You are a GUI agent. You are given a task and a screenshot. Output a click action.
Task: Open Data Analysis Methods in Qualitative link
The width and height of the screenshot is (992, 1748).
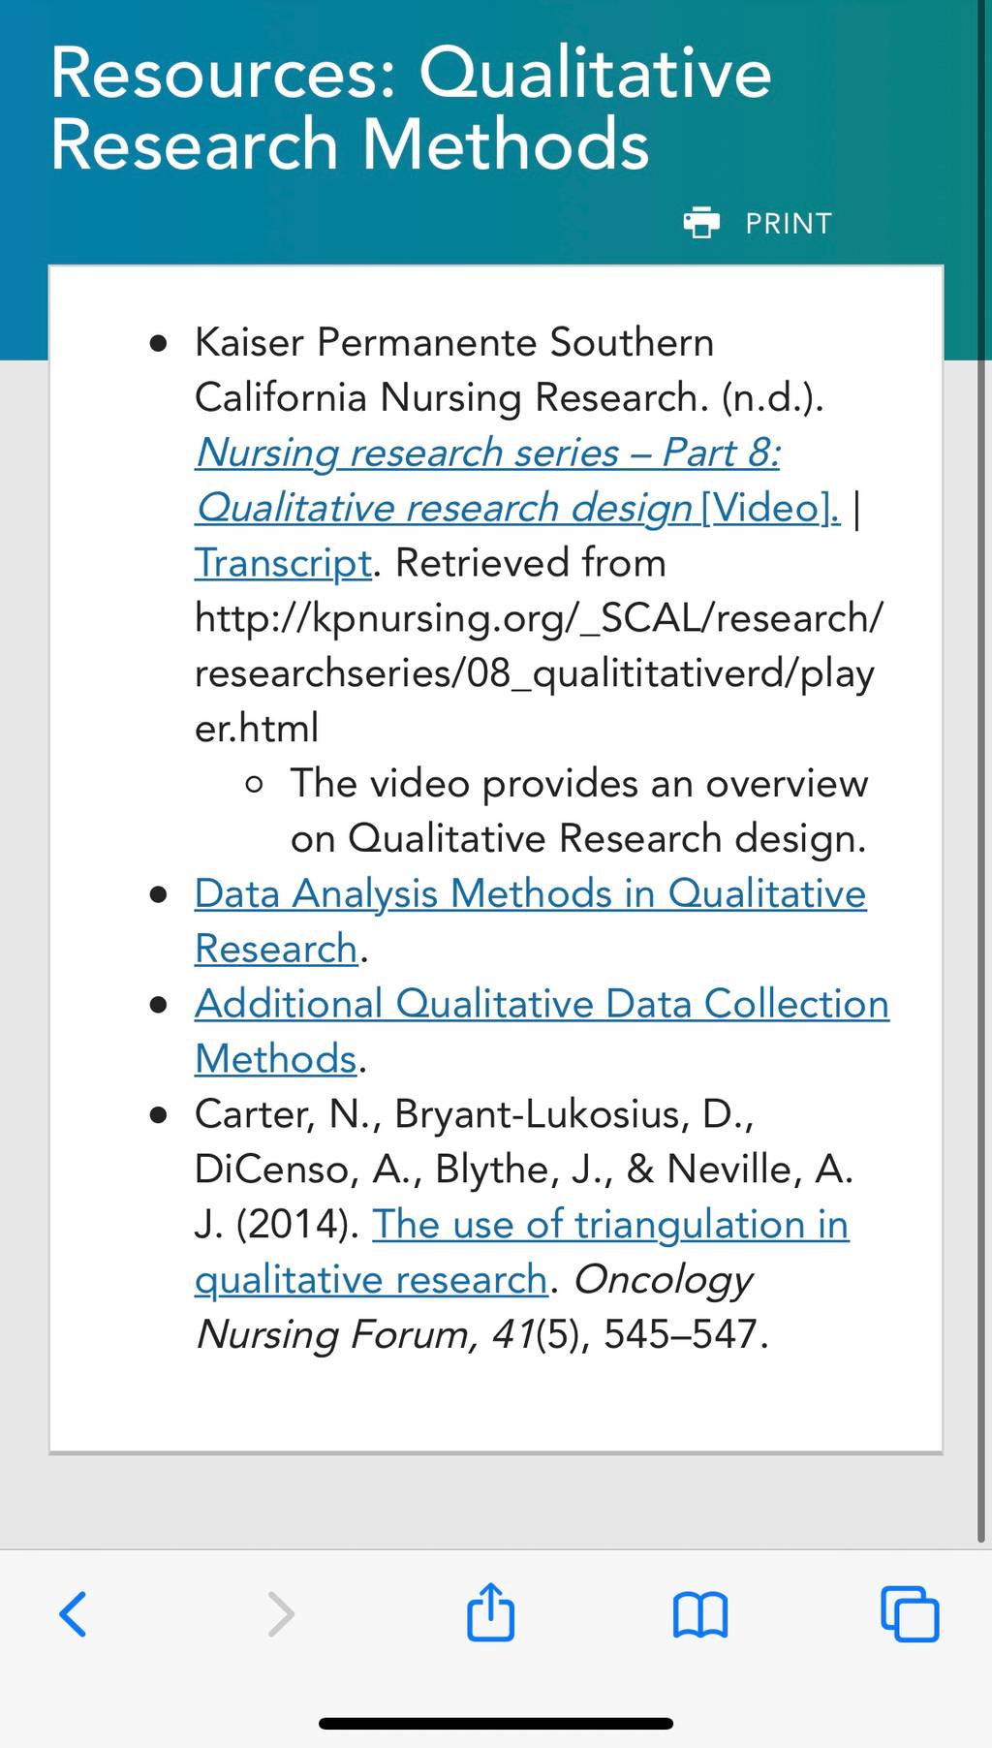(530, 893)
